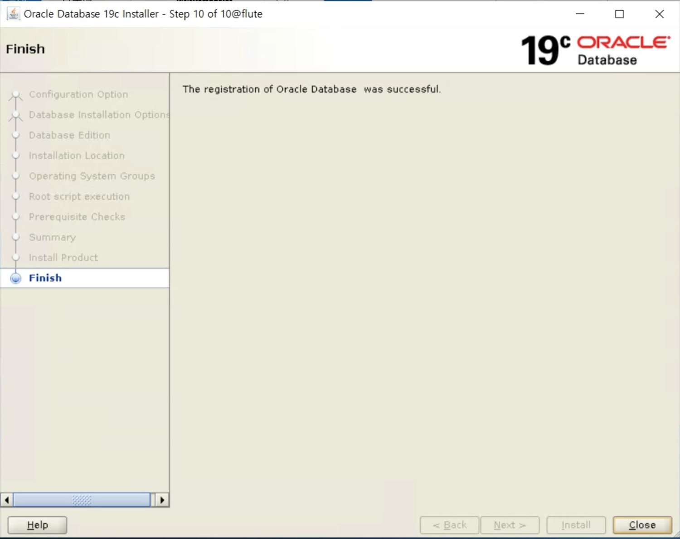
Task: Click the Finish page heading
Action: coord(25,49)
